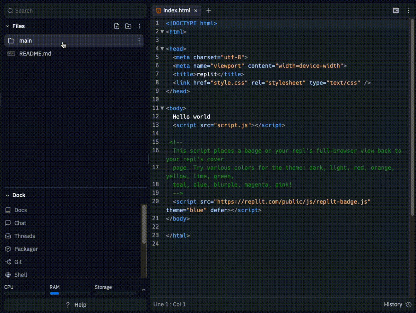Collapse the Files section chevron
The height and width of the screenshot is (313, 416).
[7, 26]
